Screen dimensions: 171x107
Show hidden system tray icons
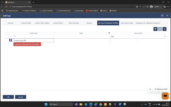142,104
